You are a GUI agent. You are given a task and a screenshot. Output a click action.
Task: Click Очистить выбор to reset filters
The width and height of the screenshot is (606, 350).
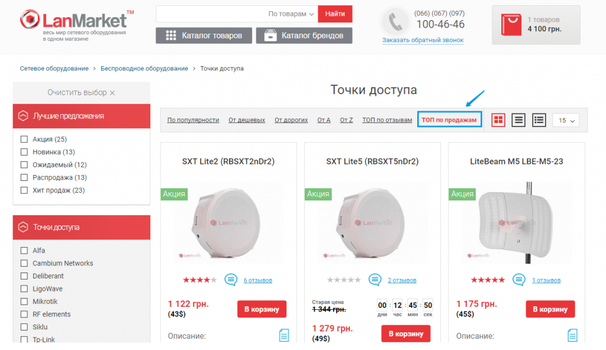[x=81, y=93]
